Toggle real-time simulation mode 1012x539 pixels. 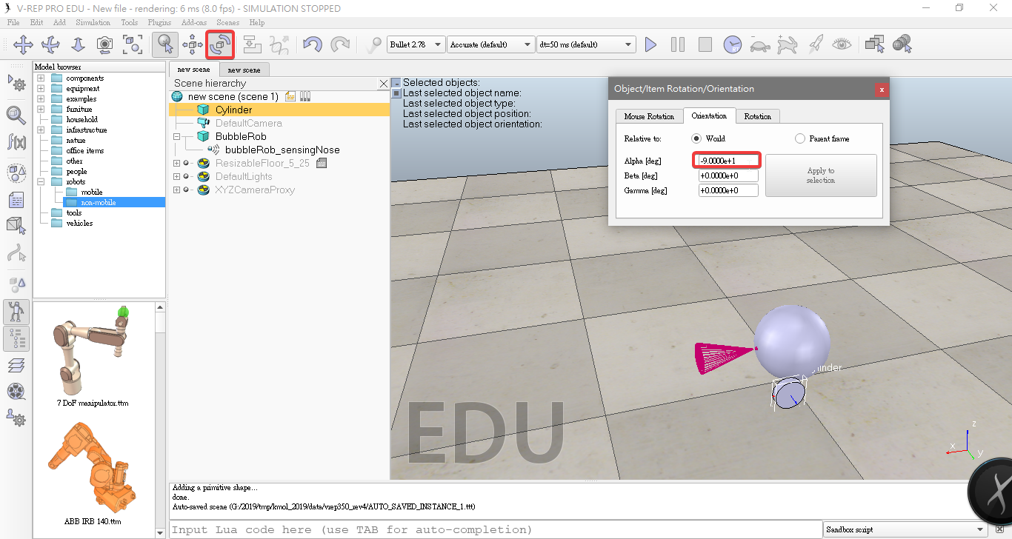pyautogui.click(x=733, y=44)
